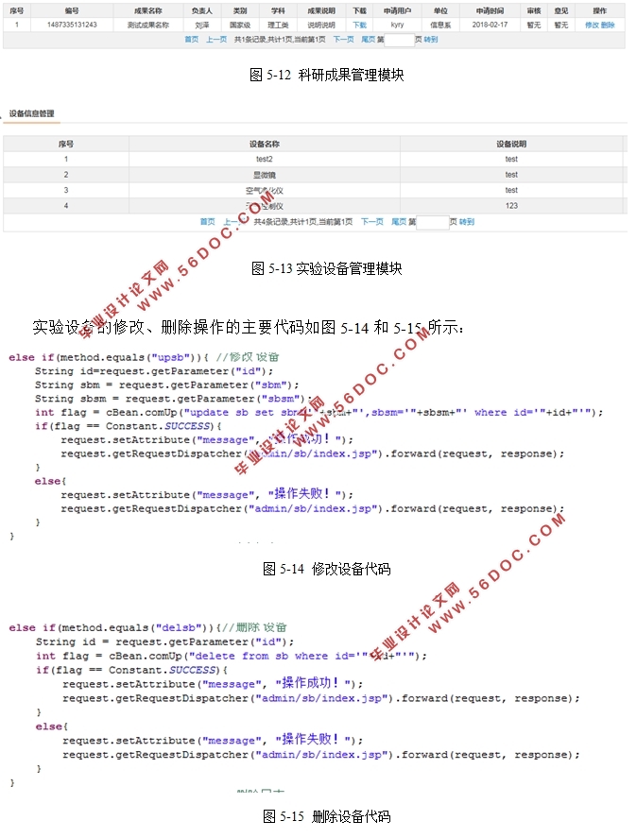Click caption 图 5-15 删除设备代码
The width and height of the screenshot is (637, 838).
pyautogui.click(x=326, y=816)
